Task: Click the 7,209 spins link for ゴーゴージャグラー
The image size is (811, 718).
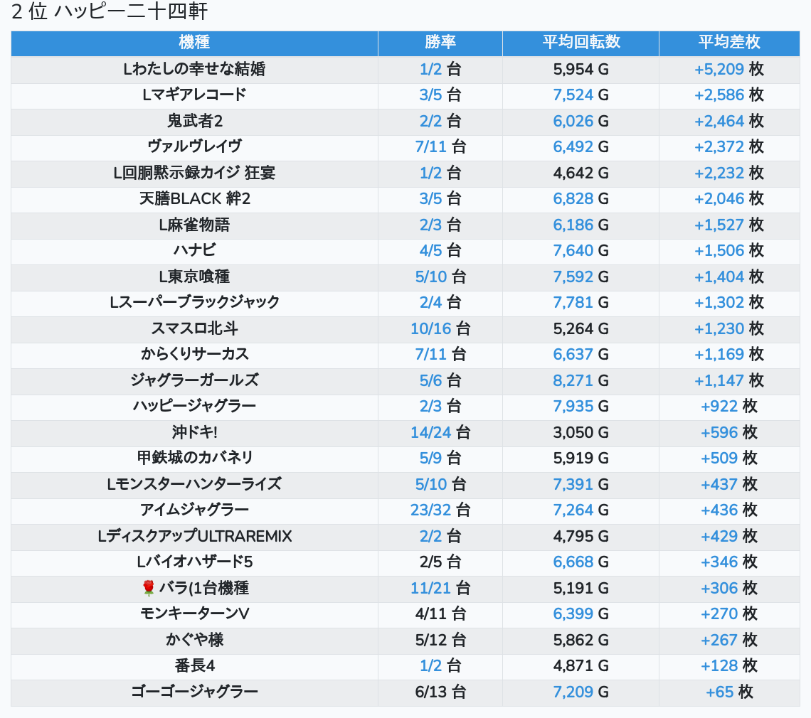Action: tap(573, 692)
